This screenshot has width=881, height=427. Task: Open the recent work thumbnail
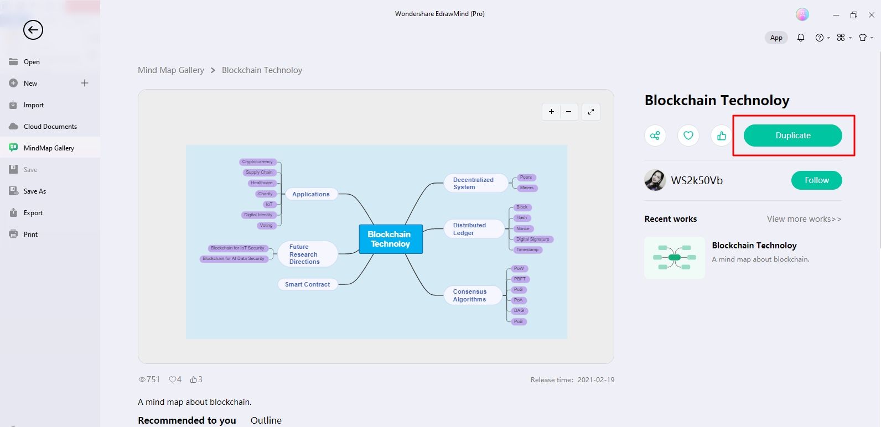(675, 258)
